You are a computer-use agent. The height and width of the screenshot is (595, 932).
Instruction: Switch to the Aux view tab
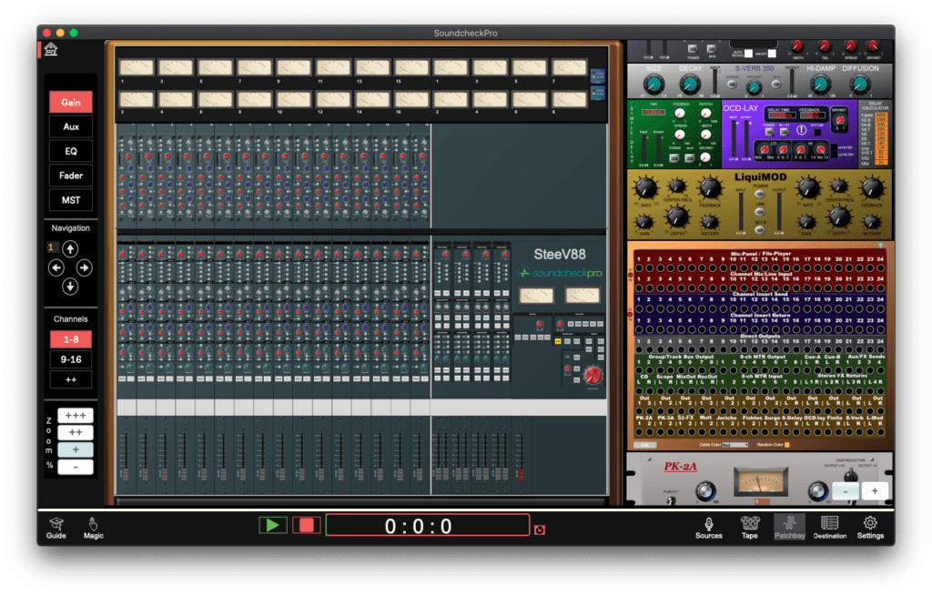(71, 126)
